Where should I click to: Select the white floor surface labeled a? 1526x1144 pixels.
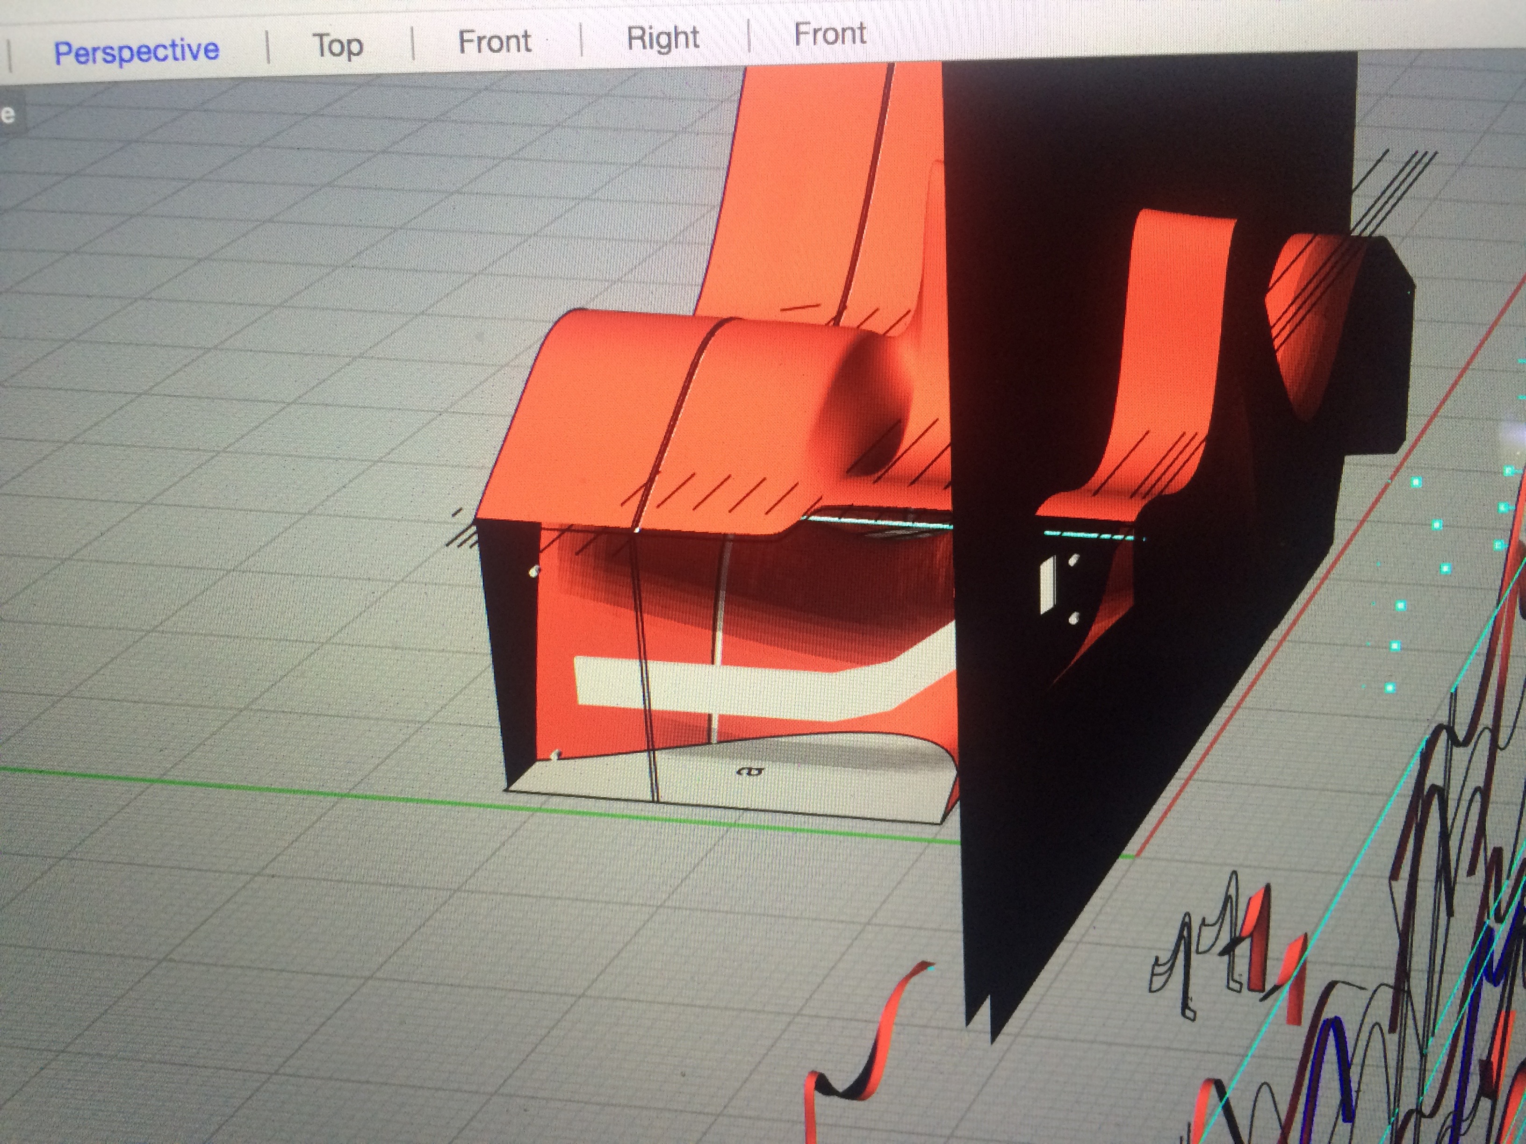[828, 786]
